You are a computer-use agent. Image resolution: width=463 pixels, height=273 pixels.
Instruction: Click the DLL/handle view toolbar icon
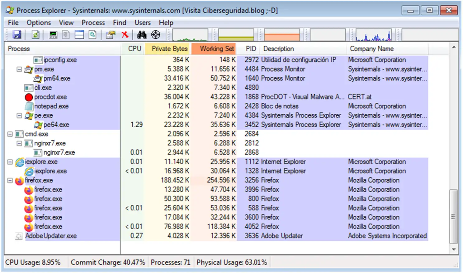click(92, 35)
